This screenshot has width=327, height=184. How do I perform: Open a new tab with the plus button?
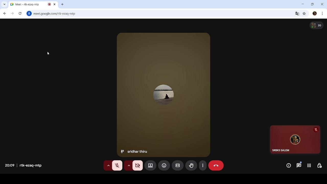62,4
